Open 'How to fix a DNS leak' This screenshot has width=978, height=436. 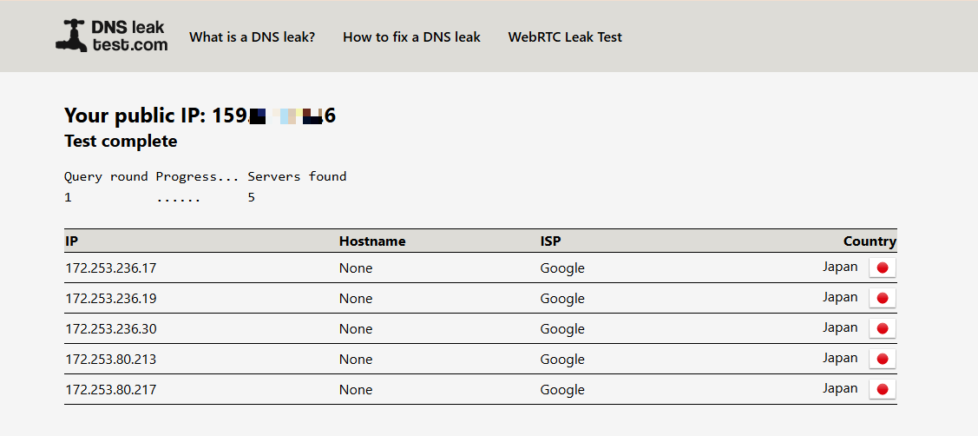coord(411,37)
